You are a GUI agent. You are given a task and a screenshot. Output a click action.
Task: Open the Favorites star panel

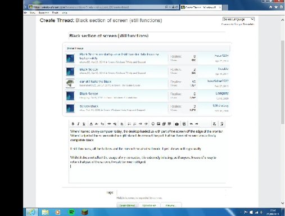276,7
